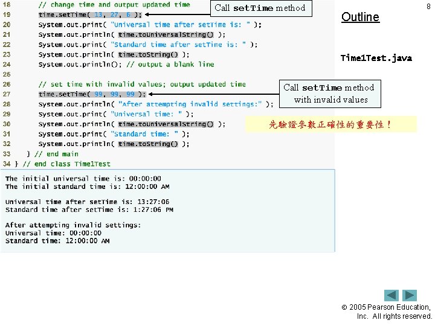Click time.toString() on line 23
Image resolution: width=435 pixels, height=326 pixels.
pos(148,54)
